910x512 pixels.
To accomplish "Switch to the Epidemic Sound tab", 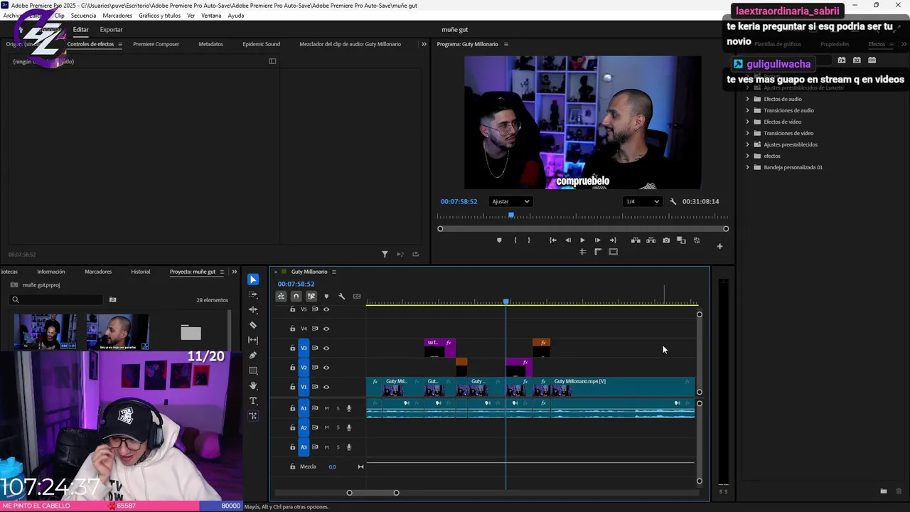I will 261,44.
